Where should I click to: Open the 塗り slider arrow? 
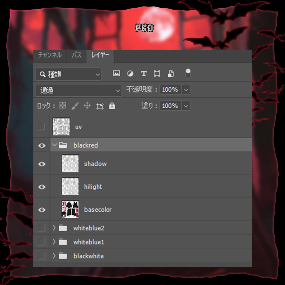(x=186, y=105)
